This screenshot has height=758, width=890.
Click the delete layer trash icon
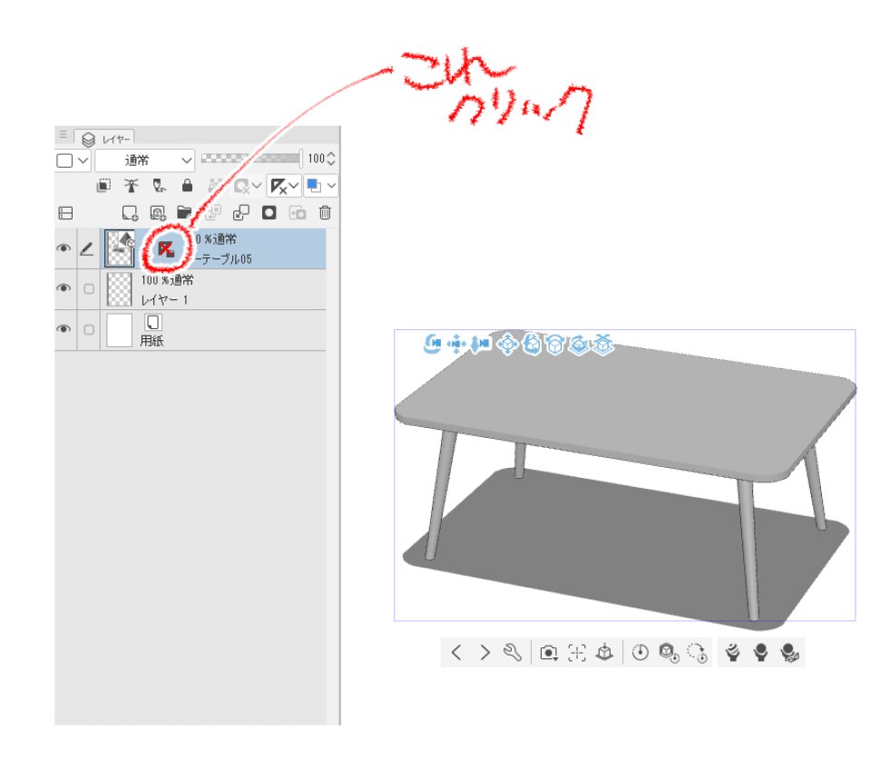point(325,212)
